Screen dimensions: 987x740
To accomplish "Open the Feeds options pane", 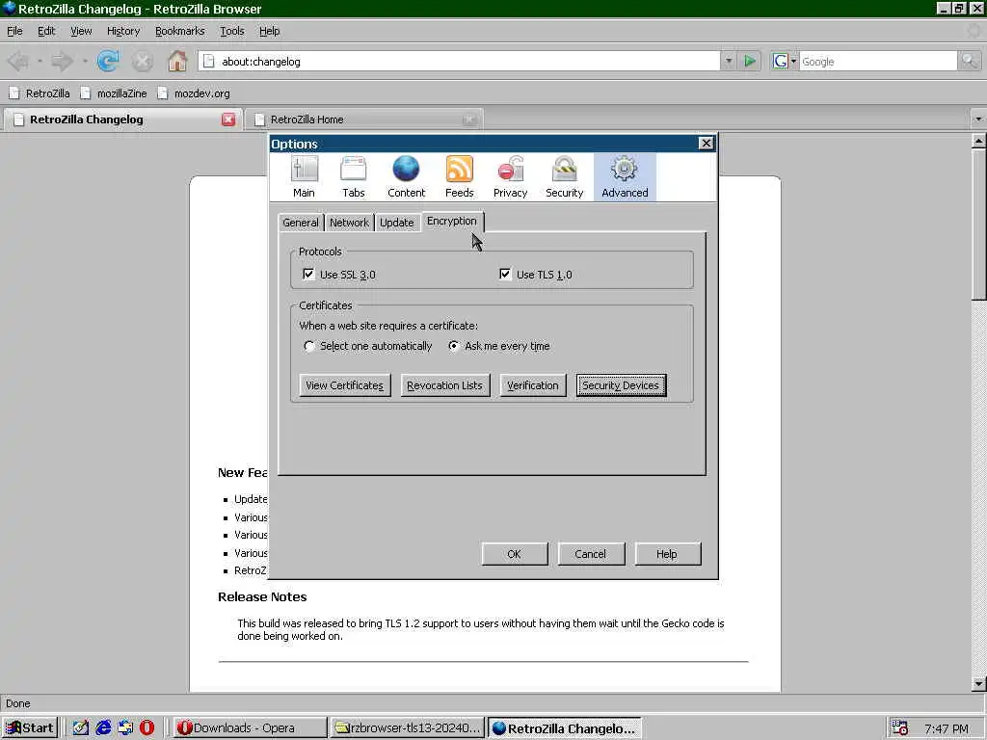I will (459, 177).
